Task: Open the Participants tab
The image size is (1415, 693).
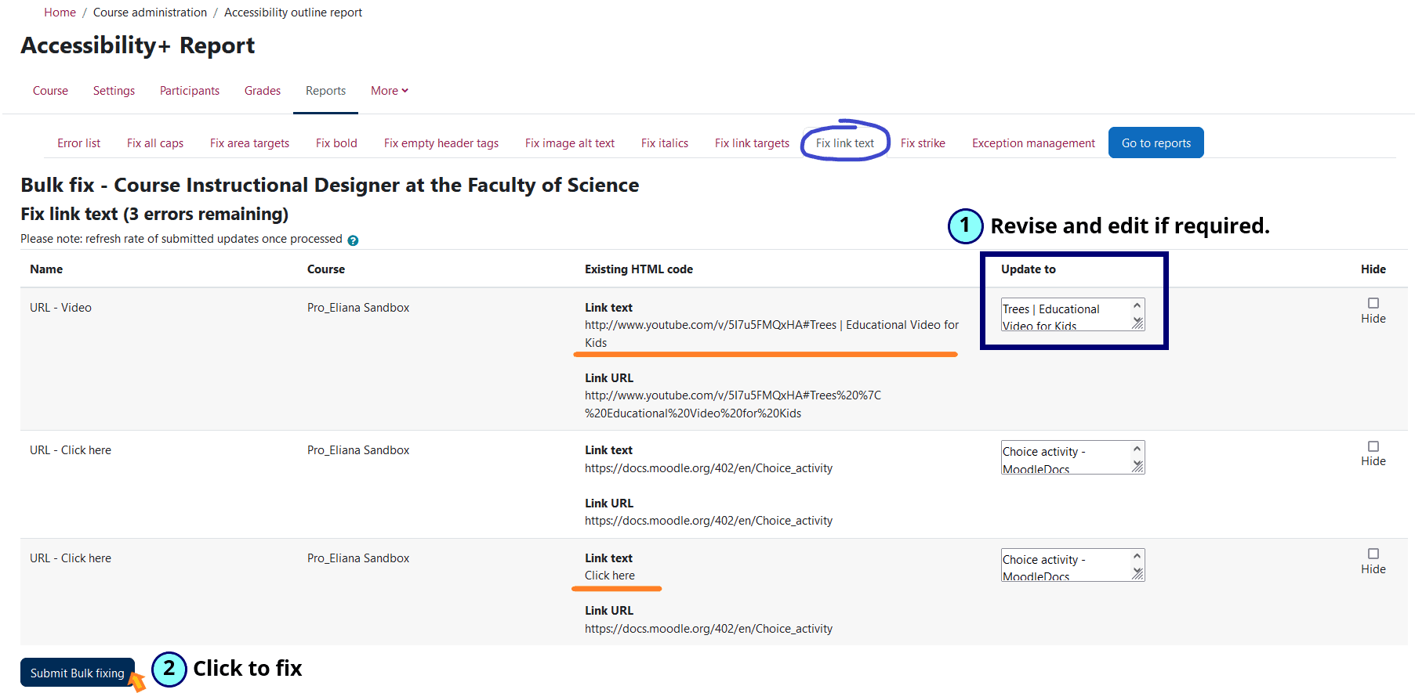Action: [x=190, y=91]
